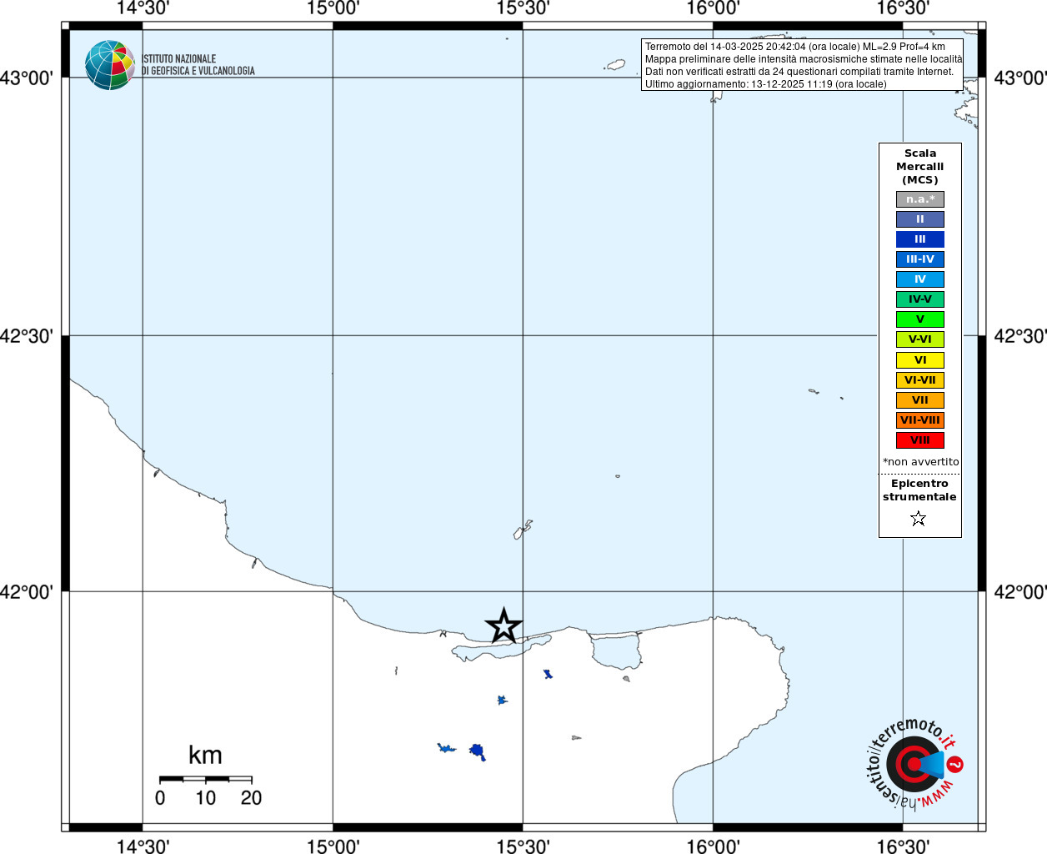Screen dimensions: 1047x854
Task: Click the 'Dati non verificati' info line
Action: 799,72
